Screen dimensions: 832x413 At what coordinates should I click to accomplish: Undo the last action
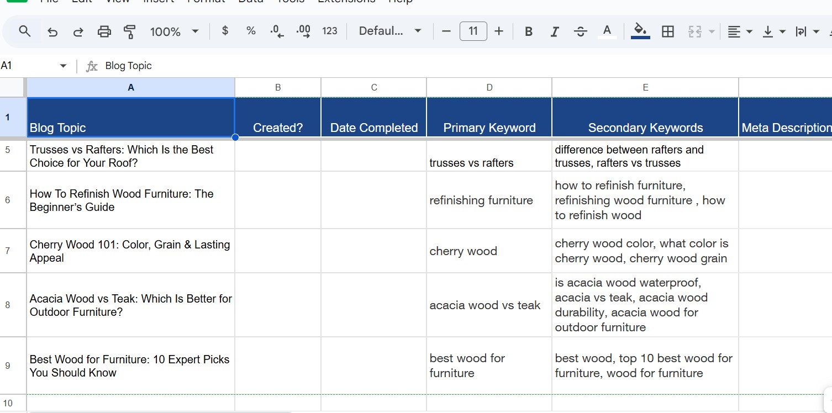tap(52, 31)
